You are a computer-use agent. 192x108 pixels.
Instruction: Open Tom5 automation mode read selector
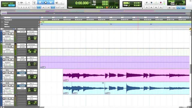(x=10, y=39)
